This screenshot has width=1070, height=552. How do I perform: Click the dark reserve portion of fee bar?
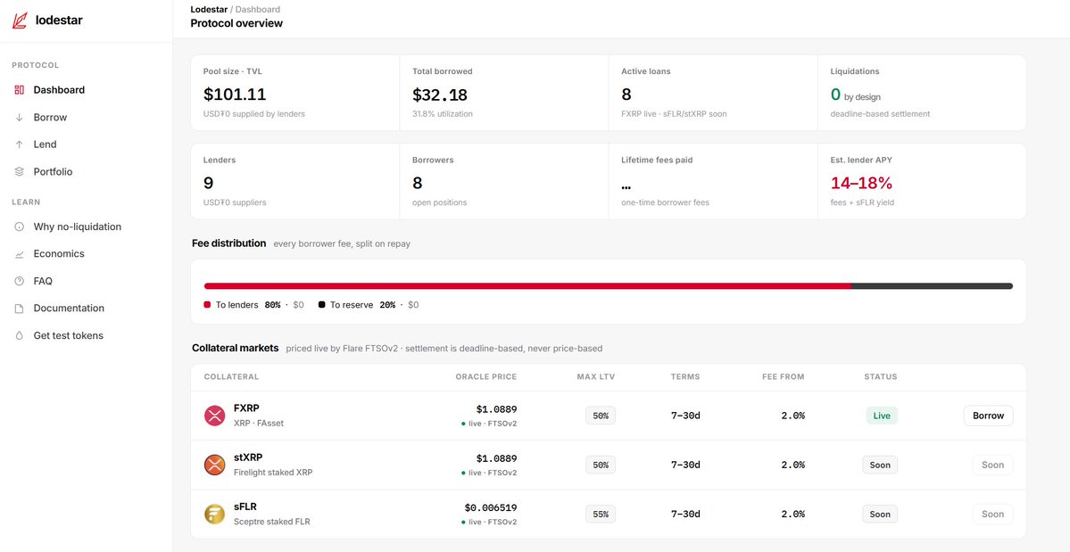point(933,286)
